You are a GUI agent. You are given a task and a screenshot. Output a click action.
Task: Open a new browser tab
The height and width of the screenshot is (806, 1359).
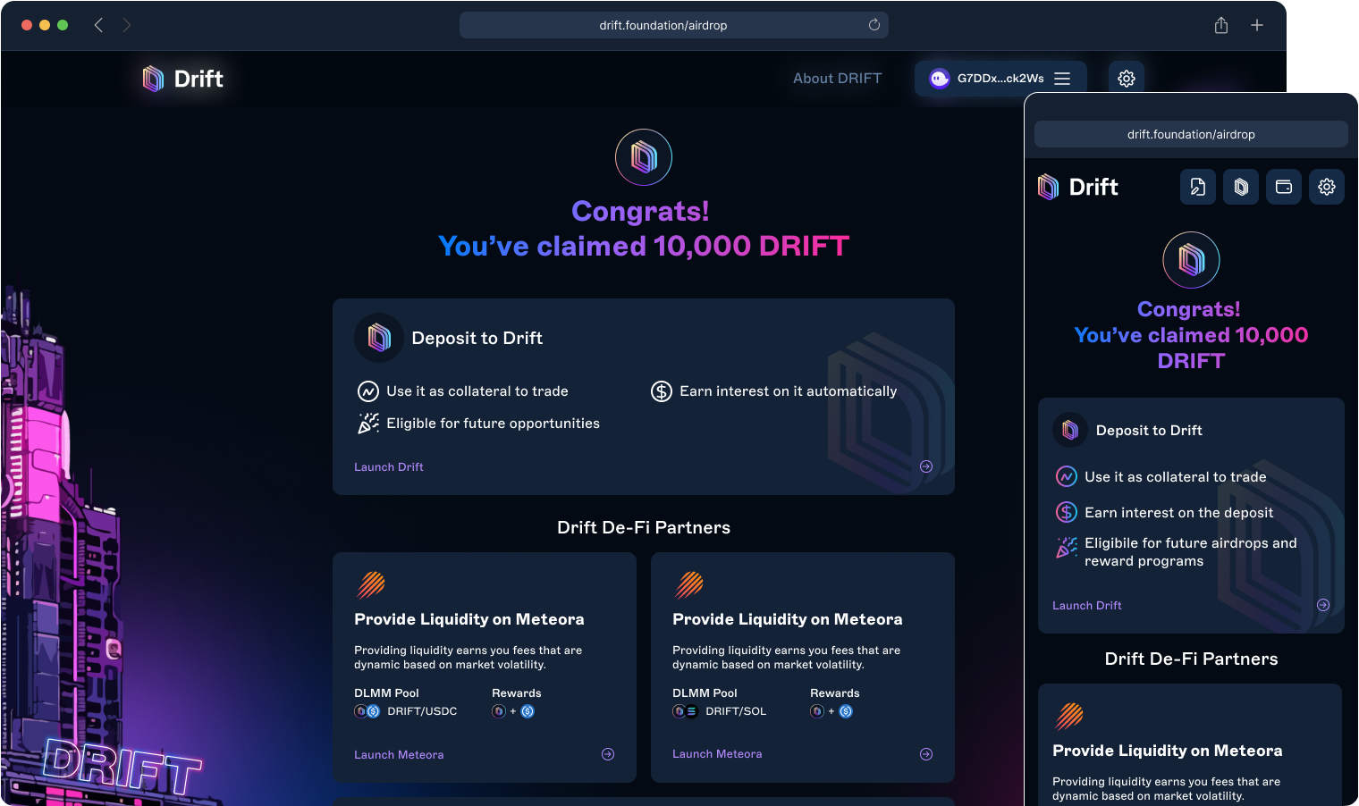tap(1257, 25)
